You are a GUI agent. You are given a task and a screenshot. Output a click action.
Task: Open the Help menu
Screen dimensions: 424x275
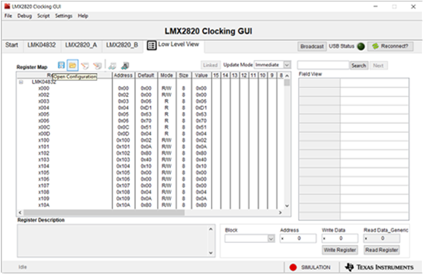pyautogui.click(x=83, y=16)
